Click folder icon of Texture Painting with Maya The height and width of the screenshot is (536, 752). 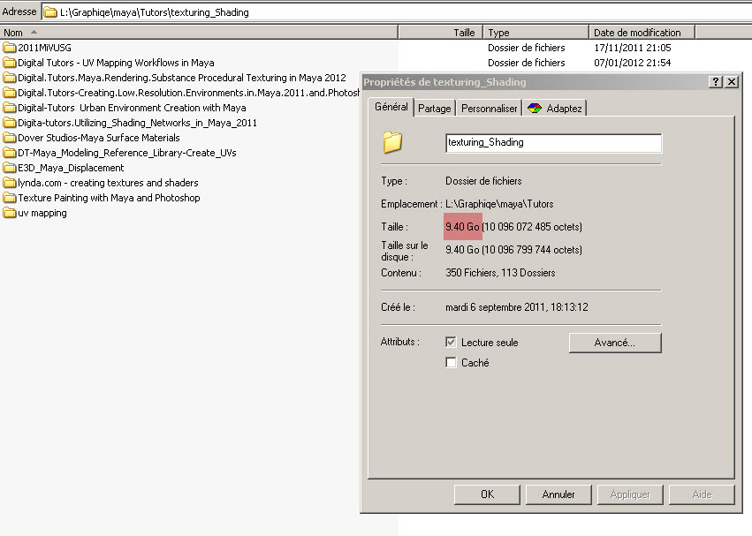9,198
